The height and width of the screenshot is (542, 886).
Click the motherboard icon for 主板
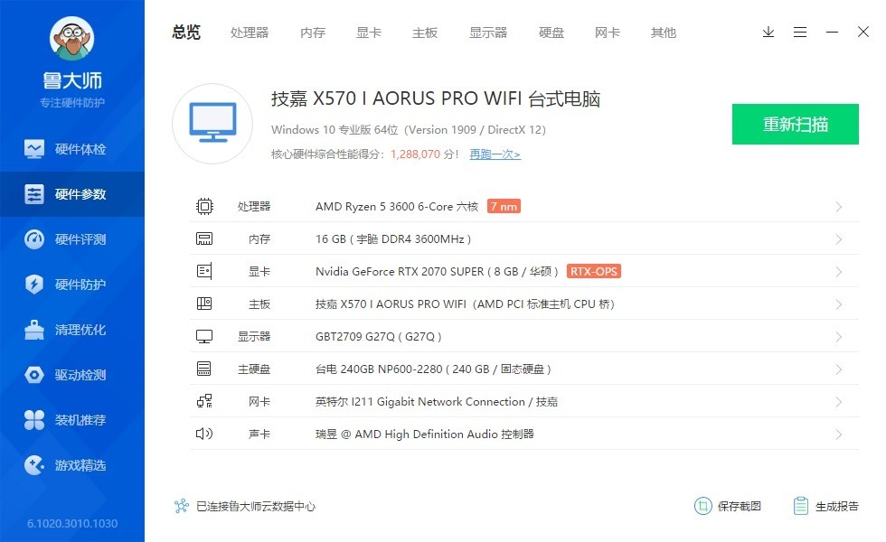204,304
